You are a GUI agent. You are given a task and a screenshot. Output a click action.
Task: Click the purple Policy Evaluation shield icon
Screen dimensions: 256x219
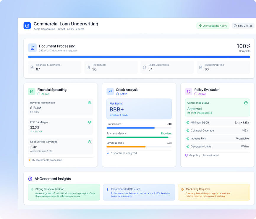[189, 92]
